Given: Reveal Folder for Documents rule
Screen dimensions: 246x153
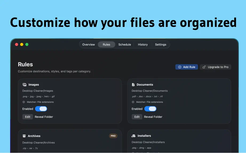Looking at the screenshot, I should (x=153, y=117).
